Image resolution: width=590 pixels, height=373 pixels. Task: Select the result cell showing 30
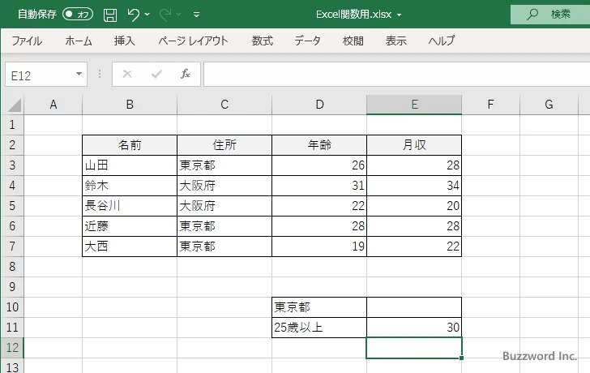414,328
